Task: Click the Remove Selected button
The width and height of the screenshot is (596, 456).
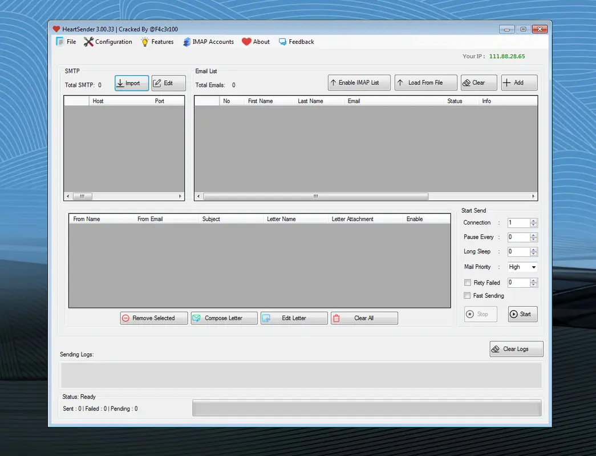Action: pos(153,318)
